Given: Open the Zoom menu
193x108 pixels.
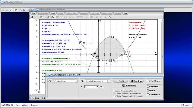Looking at the screenshot, I should (53, 13).
